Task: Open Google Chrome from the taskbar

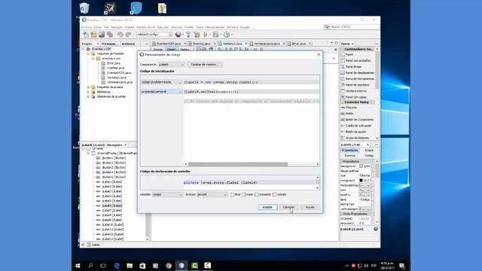Action: (169, 266)
